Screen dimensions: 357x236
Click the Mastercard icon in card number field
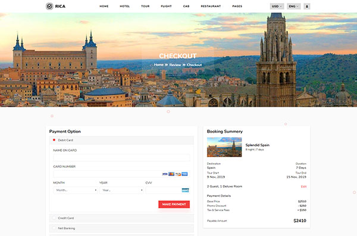171,174
